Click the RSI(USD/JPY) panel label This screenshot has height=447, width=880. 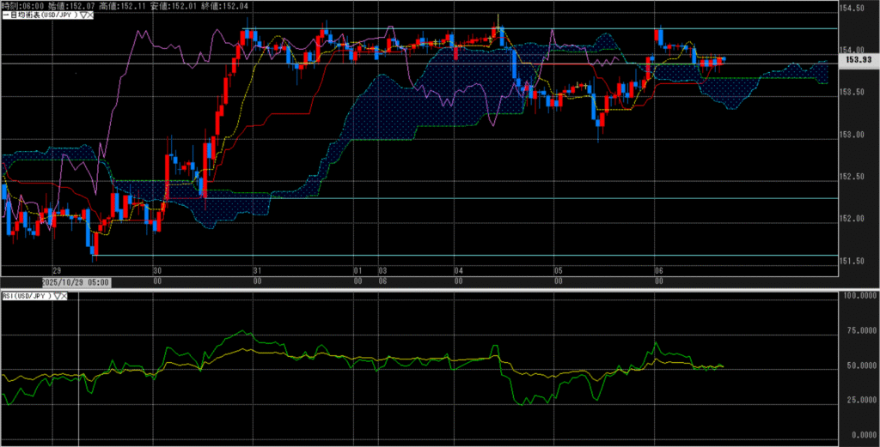coord(27,296)
